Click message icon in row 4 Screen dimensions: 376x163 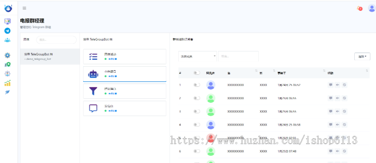tap(331, 125)
